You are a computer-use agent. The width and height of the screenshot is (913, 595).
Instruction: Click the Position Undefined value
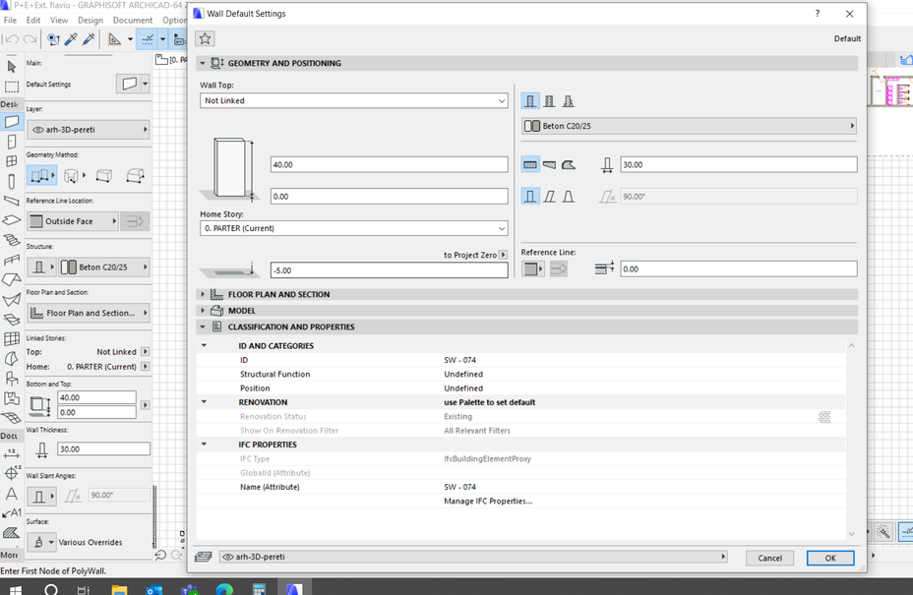click(463, 388)
